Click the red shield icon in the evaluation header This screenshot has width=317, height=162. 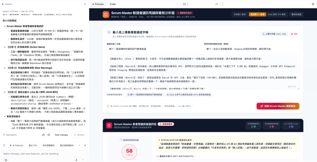109,125
